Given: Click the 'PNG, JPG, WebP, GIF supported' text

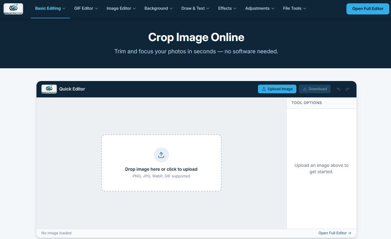Looking at the screenshot, I should (x=161, y=176).
